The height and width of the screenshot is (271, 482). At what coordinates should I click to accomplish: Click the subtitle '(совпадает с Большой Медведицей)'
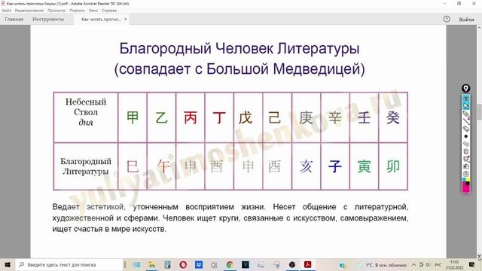point(239,69)
